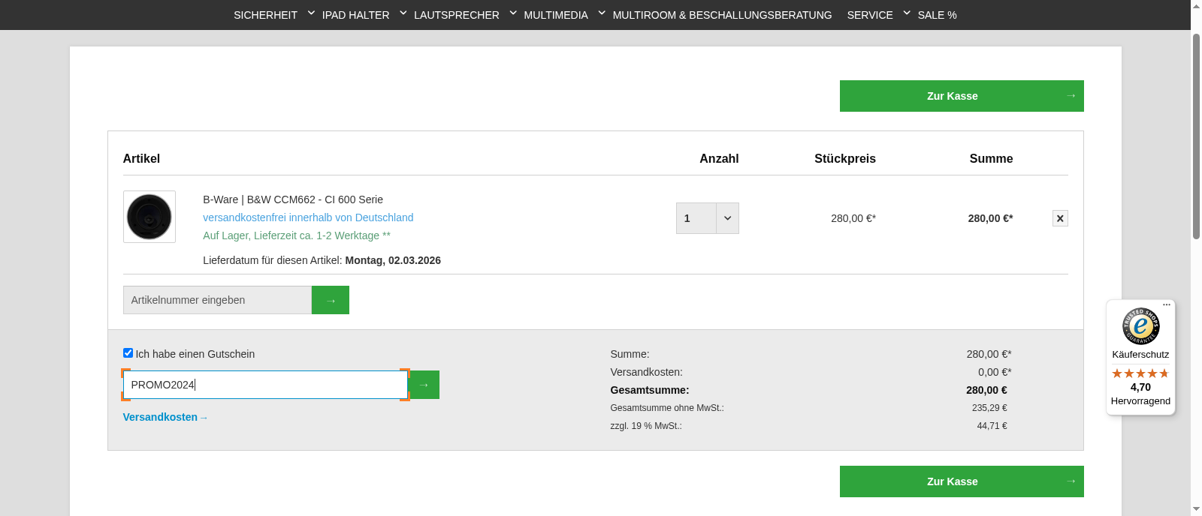
Task: Click the Artikel column header
Action: pyautogui.click(x=141, y=158)
